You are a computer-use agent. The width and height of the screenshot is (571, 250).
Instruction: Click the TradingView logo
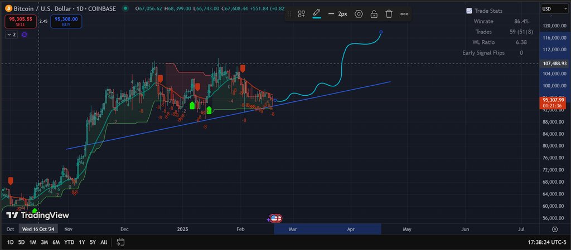(x=38, y=215)
